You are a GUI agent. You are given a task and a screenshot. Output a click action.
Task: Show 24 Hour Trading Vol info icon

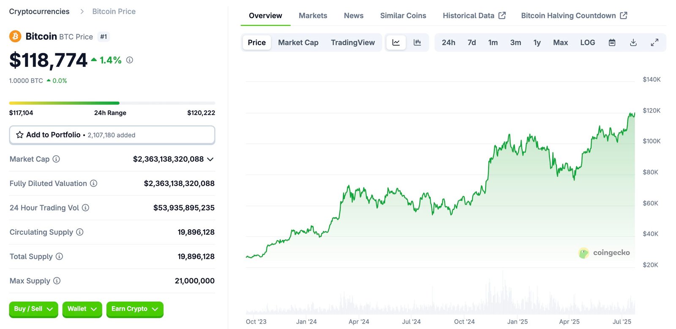click(x=85, y=208)
